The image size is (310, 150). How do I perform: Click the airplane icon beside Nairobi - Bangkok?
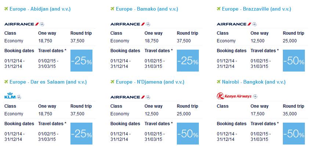(219, 81)
